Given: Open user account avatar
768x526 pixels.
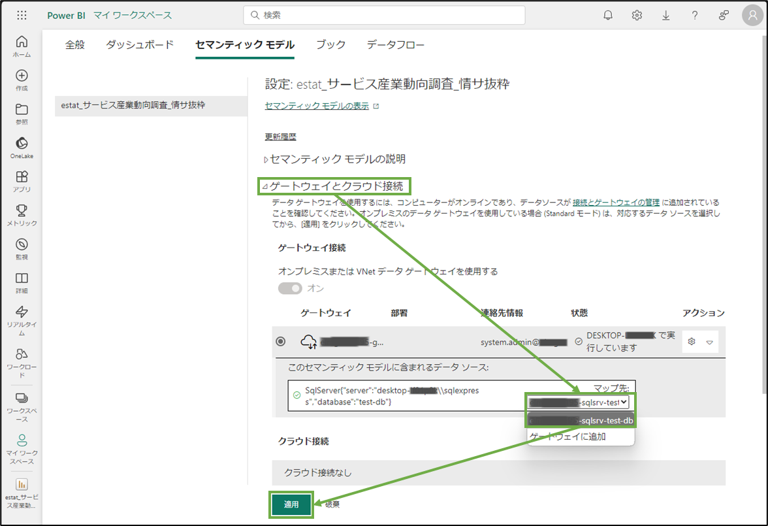Looking at the screenshot, I should click(752, 15).
